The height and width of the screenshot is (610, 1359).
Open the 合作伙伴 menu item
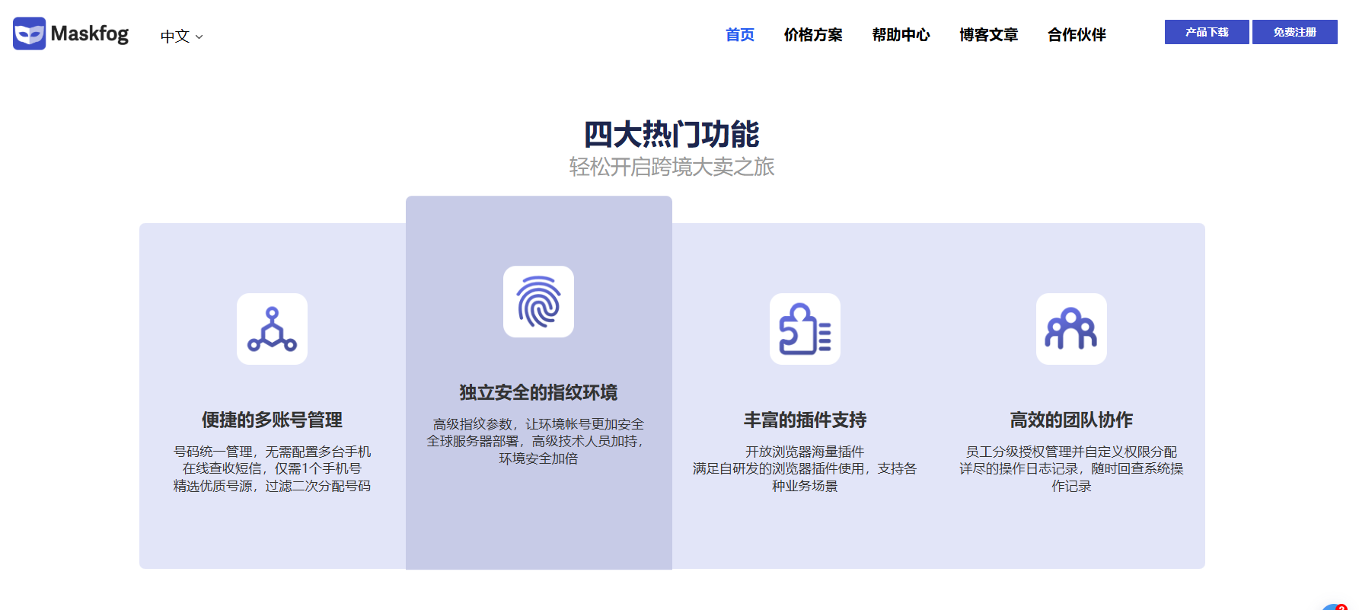coord(1077,34)
